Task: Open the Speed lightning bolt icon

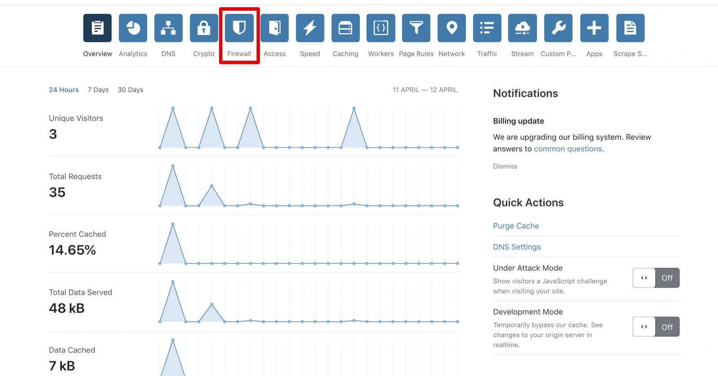Action: point(310,28)
